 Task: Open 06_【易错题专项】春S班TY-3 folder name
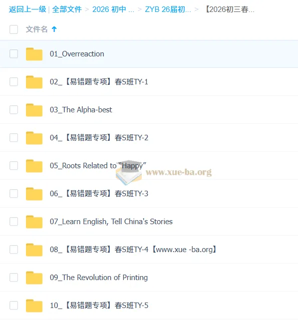tap(99, 194)
